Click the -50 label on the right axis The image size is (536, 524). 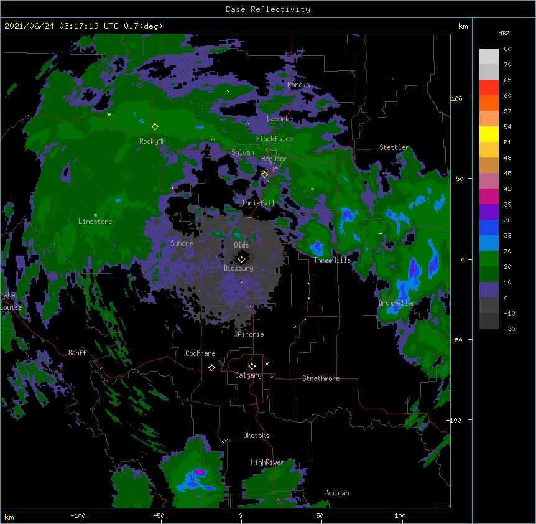(456, 340)
